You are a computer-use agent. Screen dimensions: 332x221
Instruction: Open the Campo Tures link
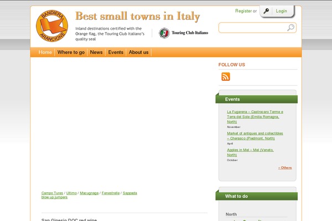coord(53,193)
